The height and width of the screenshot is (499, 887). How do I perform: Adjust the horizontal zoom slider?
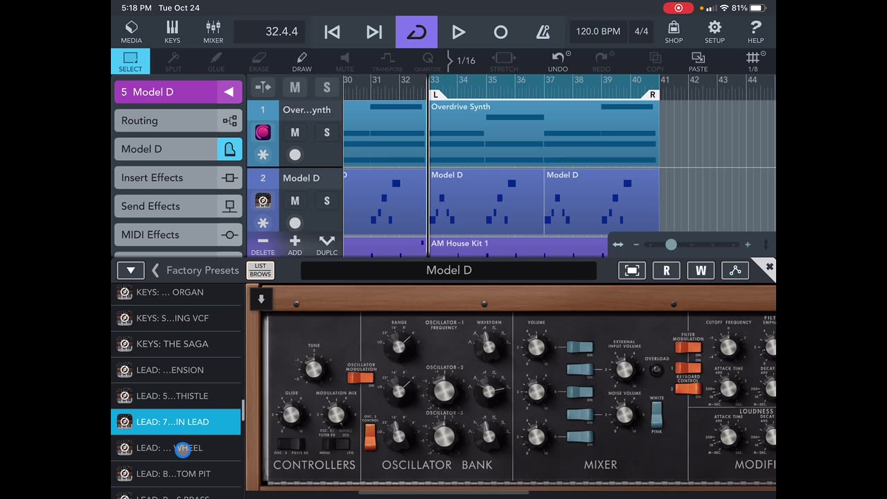tap(671, 245)
